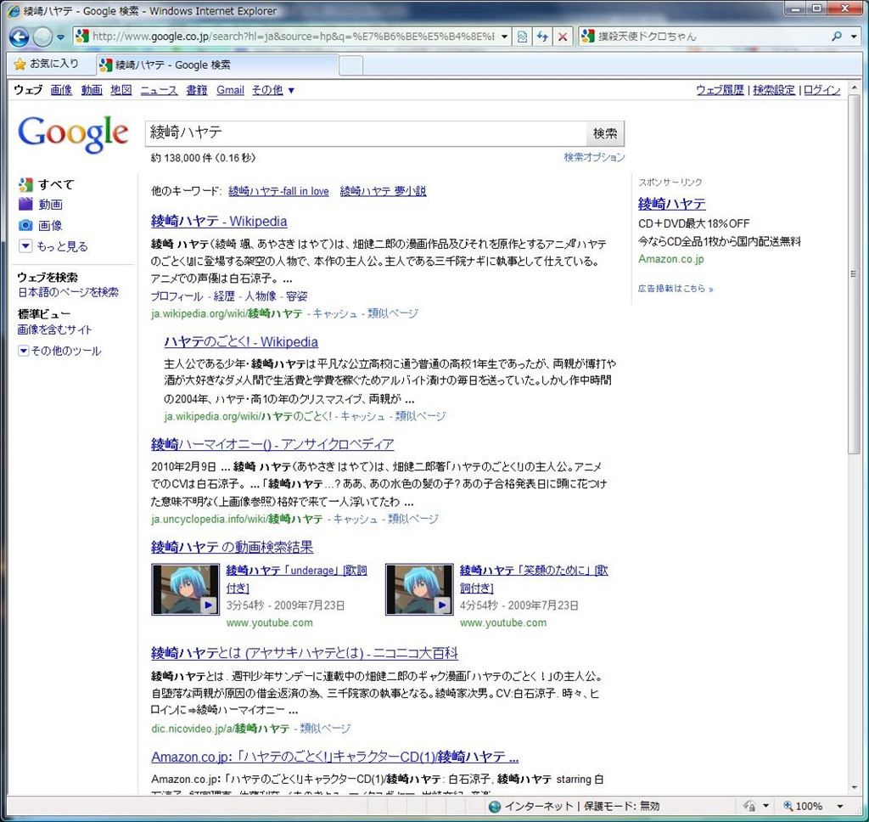Select the 画像 camera filter in sidebar
This screenshot has height=822, width=869.
[x=25, y=225]
